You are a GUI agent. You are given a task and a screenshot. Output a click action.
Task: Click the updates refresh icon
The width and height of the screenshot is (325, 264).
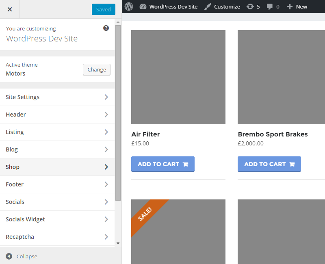click(250, 6)
